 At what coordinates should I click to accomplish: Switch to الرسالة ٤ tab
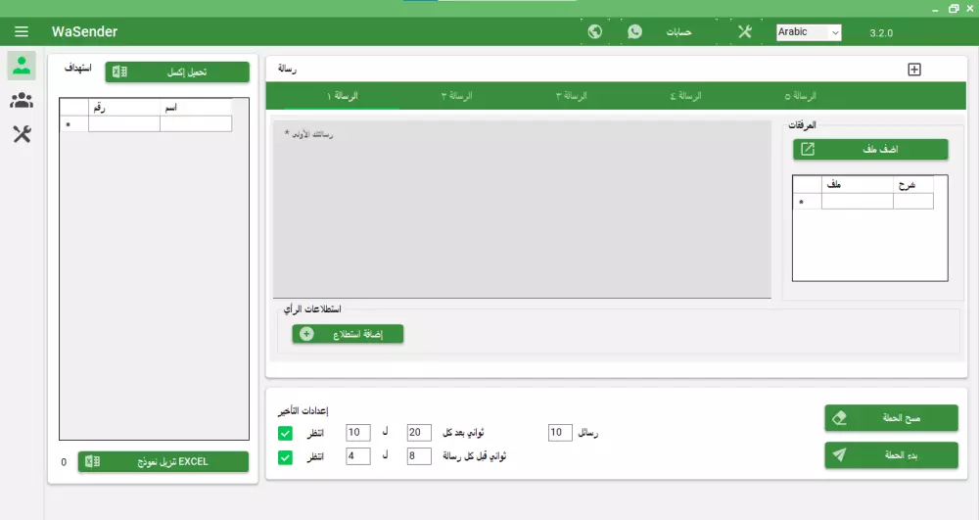685,96
